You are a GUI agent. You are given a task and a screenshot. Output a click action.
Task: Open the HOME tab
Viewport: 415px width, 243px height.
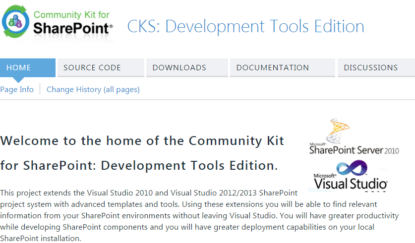[x=28, y=68]
